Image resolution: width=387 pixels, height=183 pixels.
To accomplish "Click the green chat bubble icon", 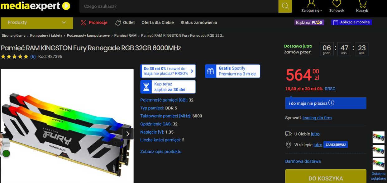I will point(6,153).
